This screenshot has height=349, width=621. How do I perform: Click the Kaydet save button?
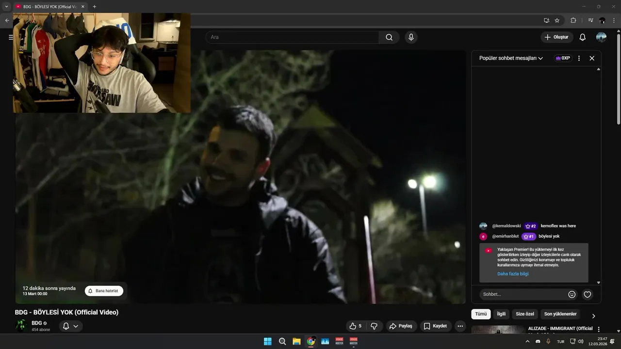point(436,326)
